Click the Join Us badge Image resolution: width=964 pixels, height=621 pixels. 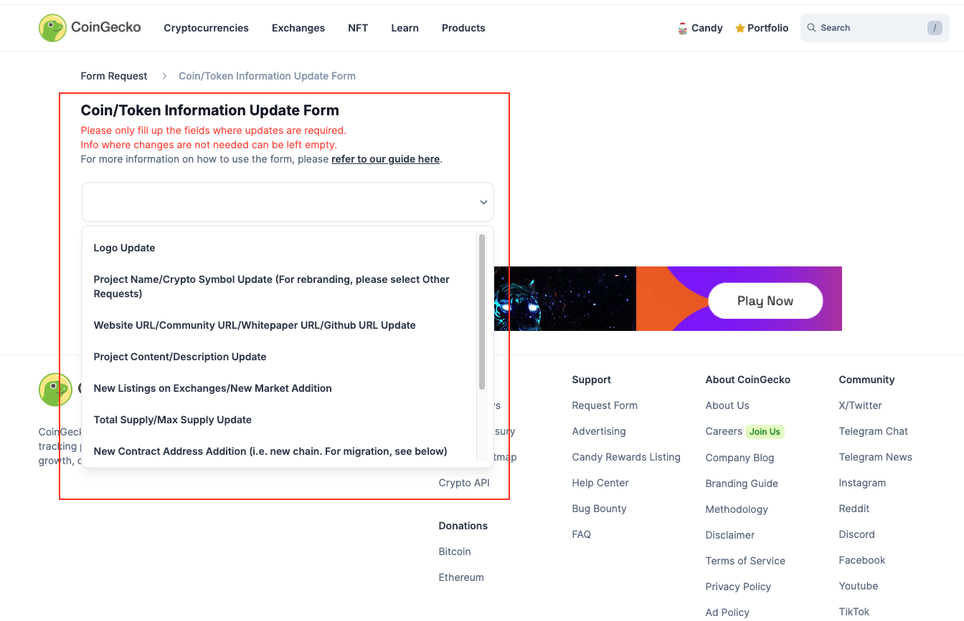[x=765, y=432]
